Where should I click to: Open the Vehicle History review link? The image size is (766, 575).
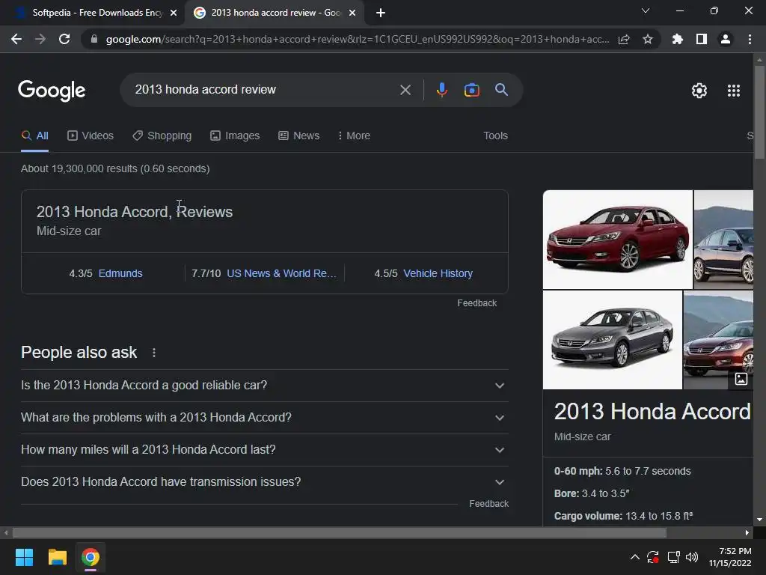(438, 273)
